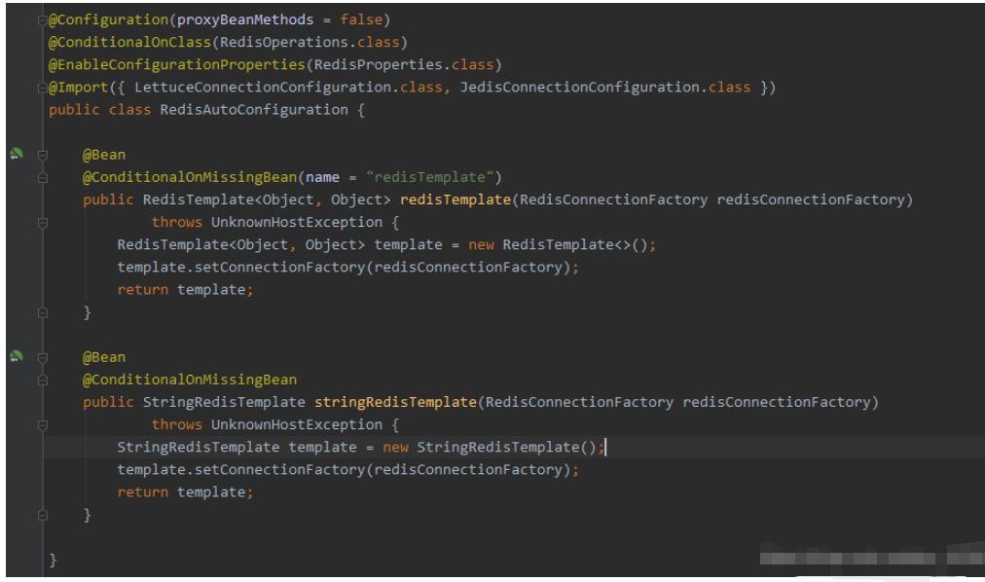Image resolution: width=985 pixels, height=582 pixels.
Task: Click RedisConnectionFactory type in stringRedisTemplate signature
Action: 579,403
